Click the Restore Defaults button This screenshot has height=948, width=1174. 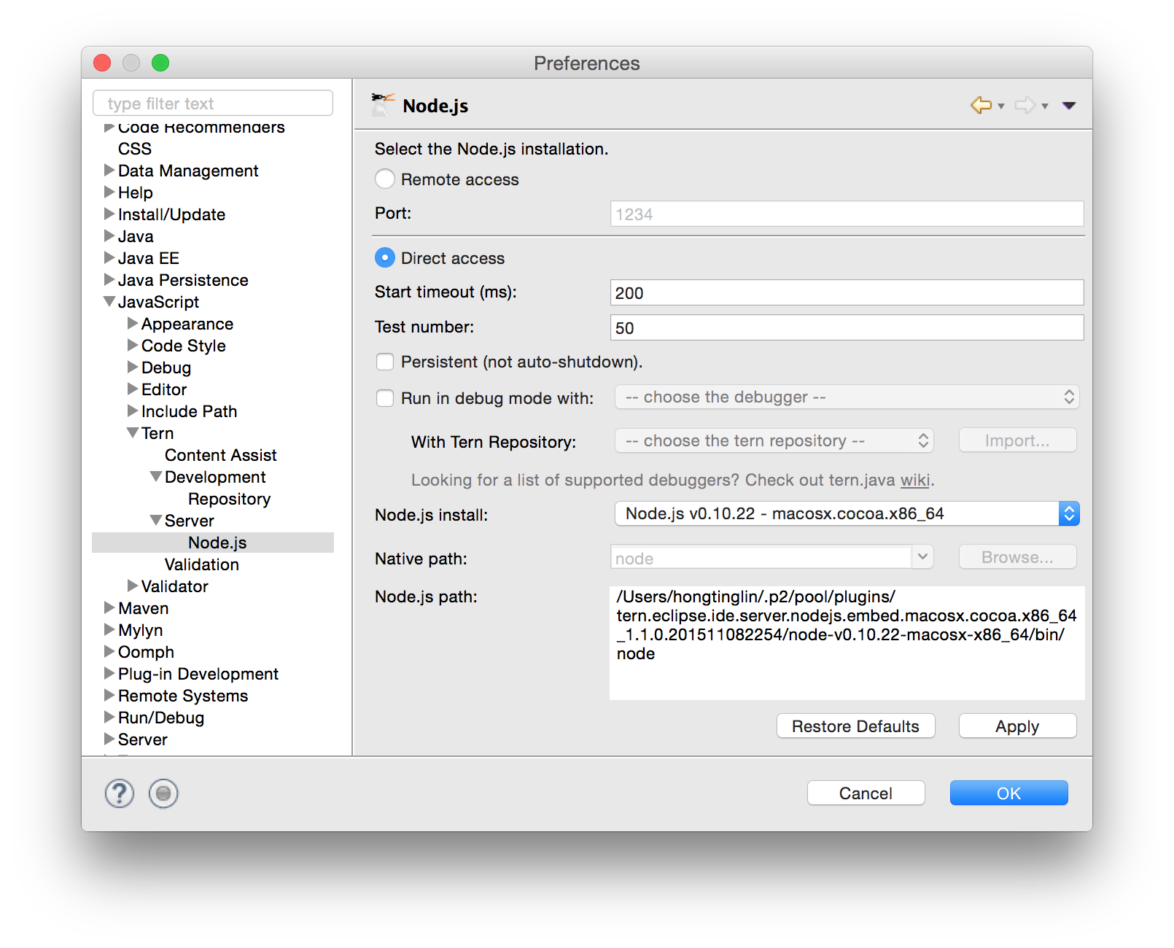855,726
